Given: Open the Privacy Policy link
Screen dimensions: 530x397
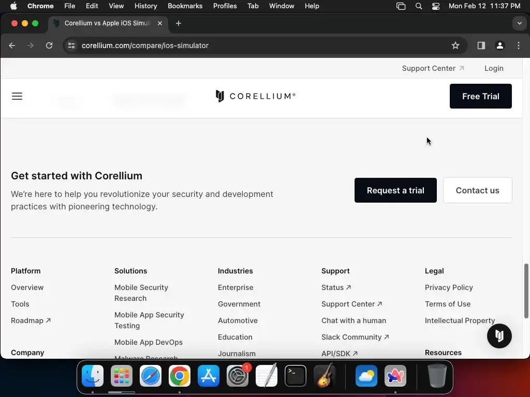Looking at the screenshot, I should click(449, 287).
